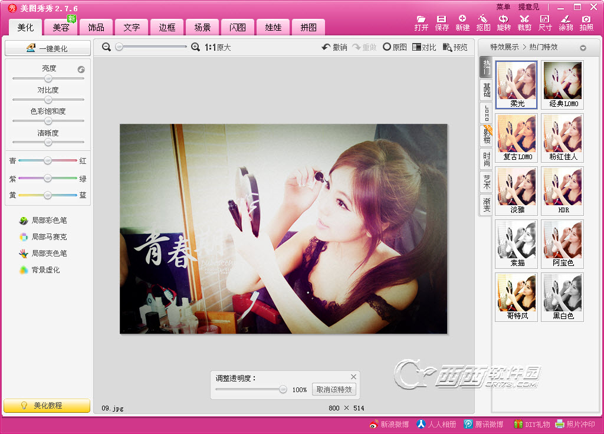The width and height of the screenshot is (604, 434).
Task: Switch to the 美容 tab
Action: pos(61,27)
